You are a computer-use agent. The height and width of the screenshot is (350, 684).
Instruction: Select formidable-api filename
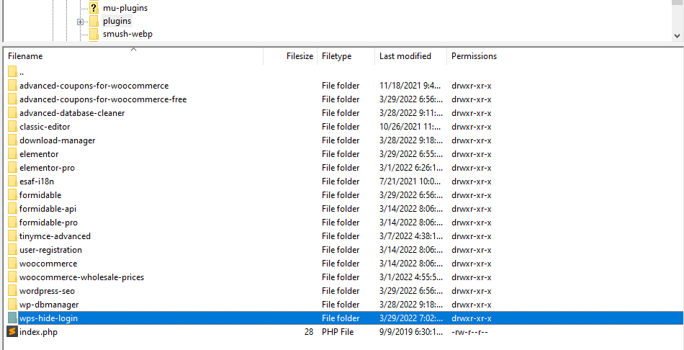[48, 209]
